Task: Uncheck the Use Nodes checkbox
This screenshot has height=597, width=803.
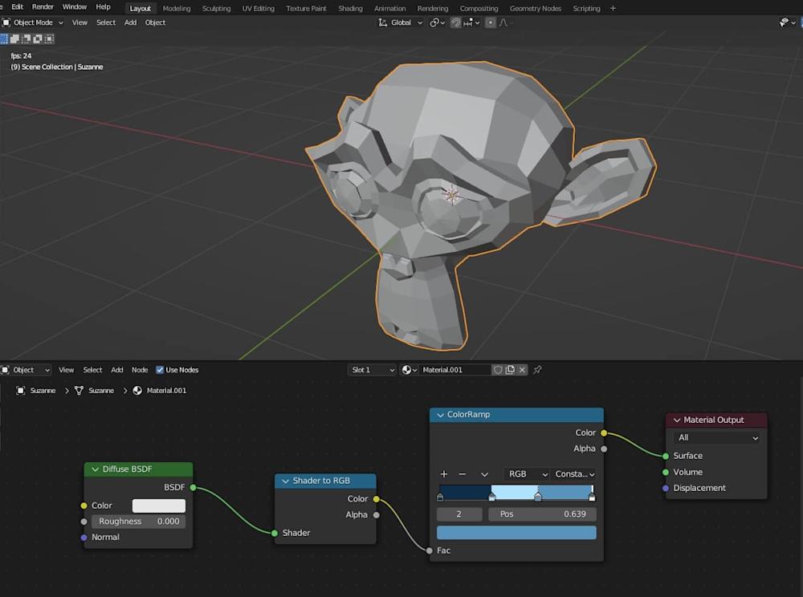Action: point(160,370)
